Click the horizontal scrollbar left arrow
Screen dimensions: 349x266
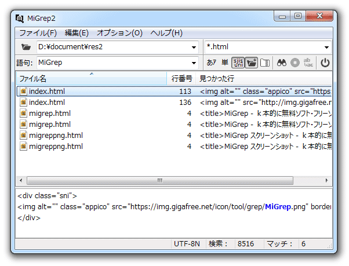(x=21, y=180)
